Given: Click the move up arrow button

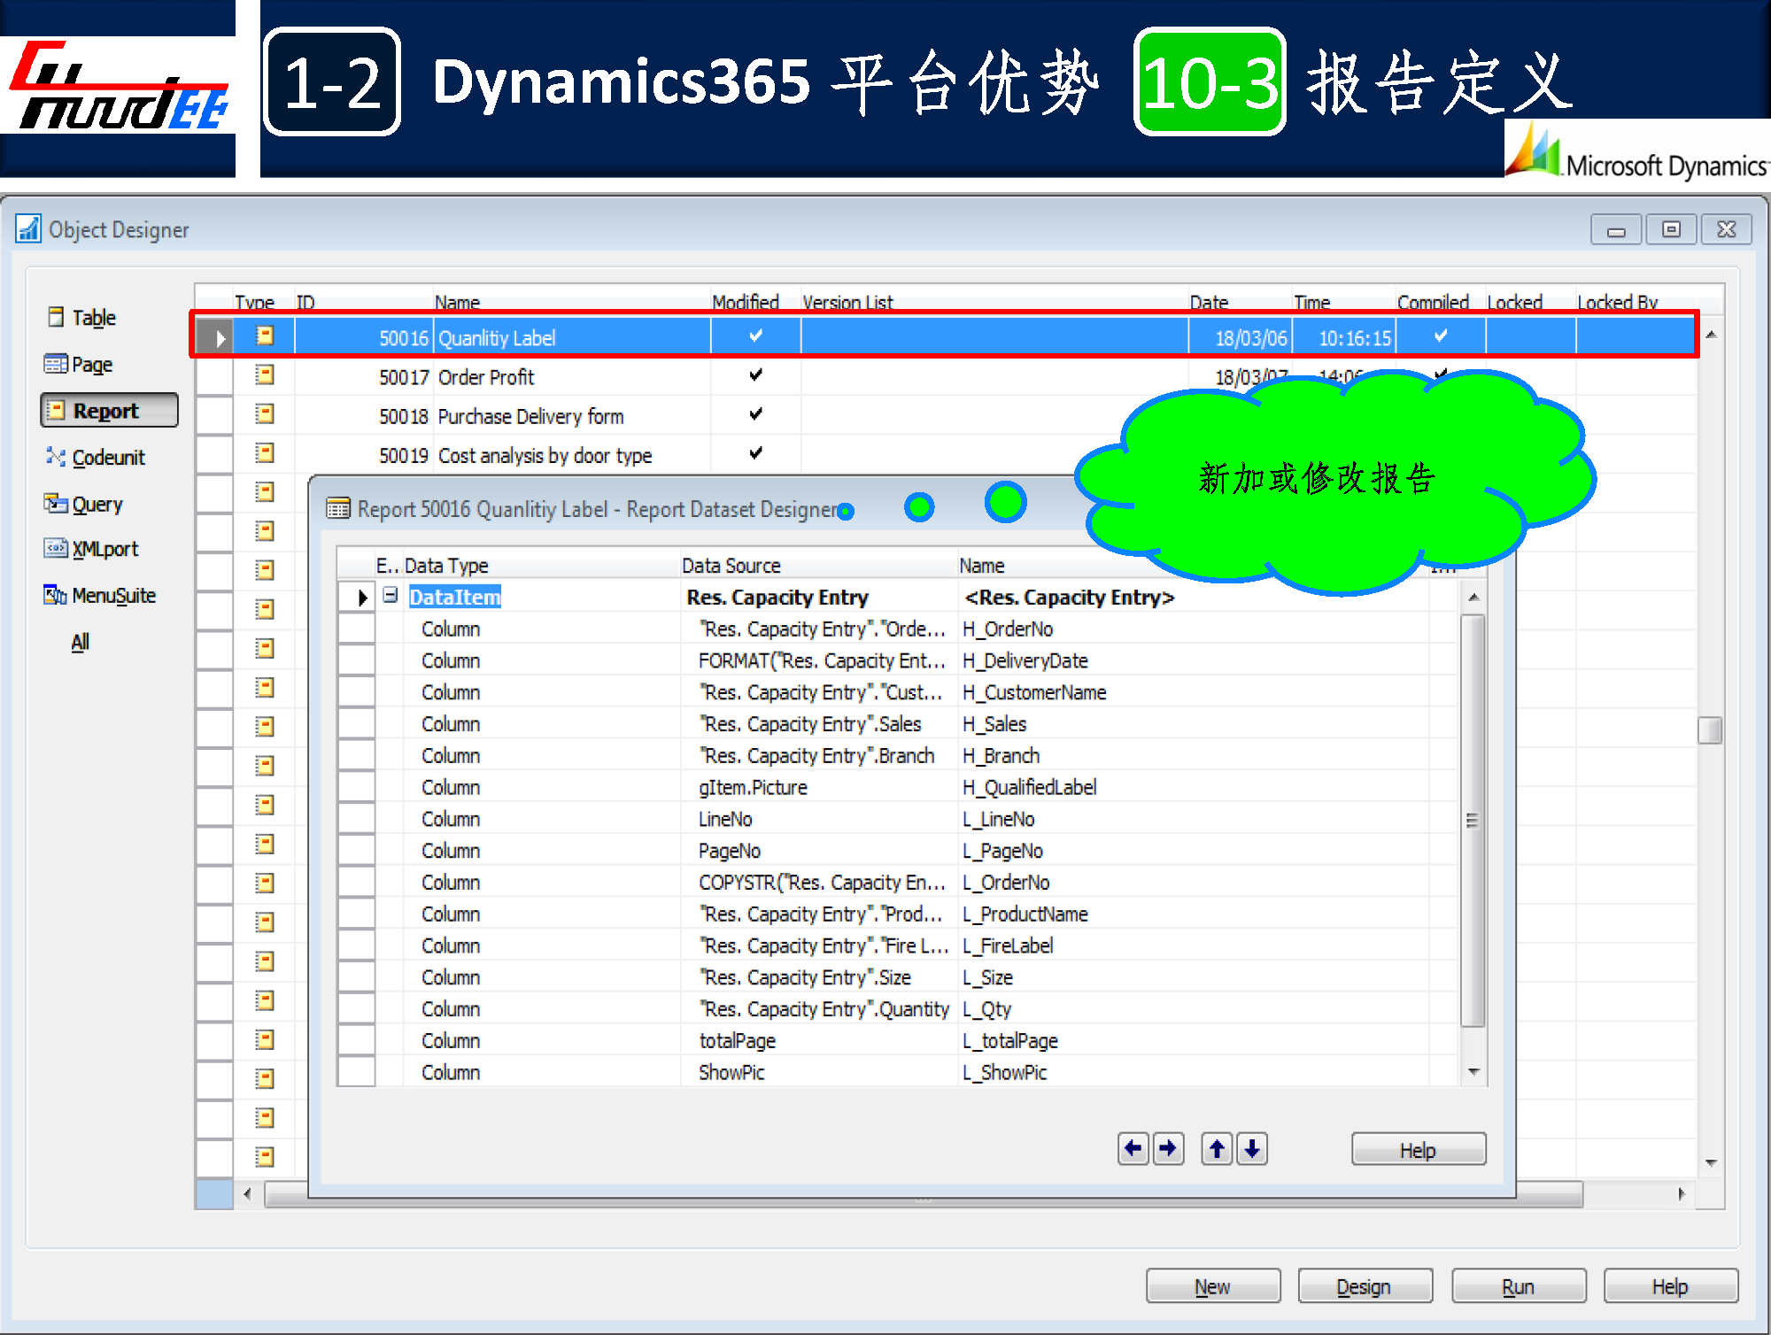Looking at the screenshot, I should coord(1217,1149).
